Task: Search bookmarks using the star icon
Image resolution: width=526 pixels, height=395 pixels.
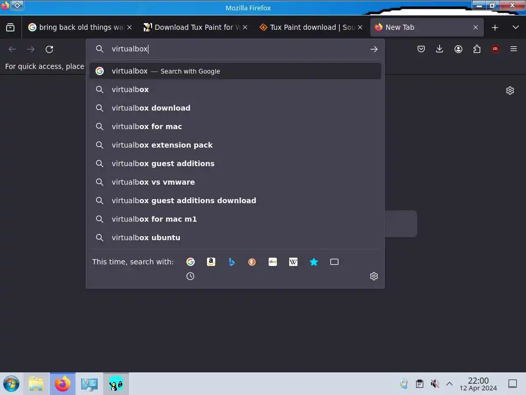Action: click(314, 262)
